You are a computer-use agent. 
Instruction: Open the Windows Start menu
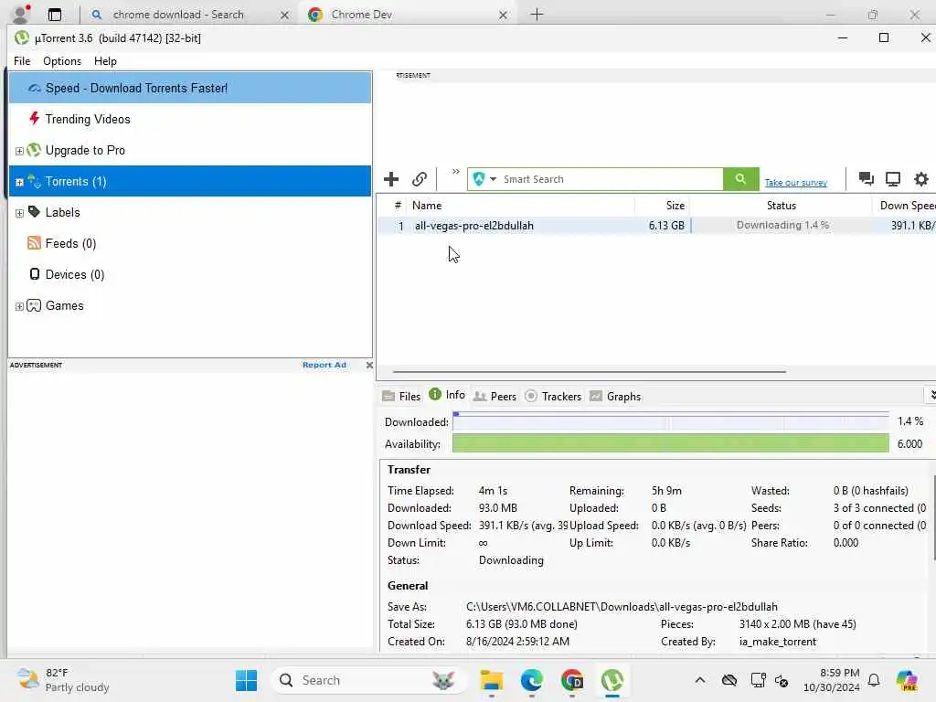click(x=246, y=680)
